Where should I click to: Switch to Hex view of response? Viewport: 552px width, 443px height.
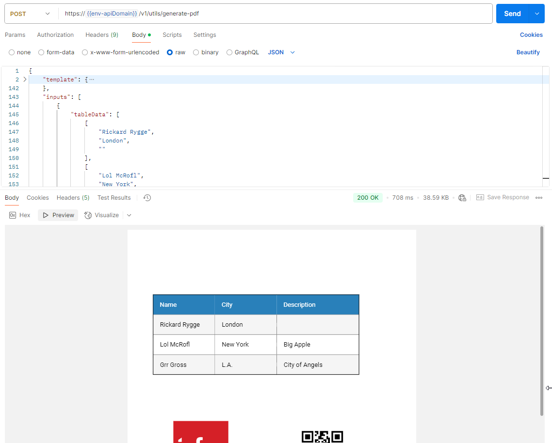tap(20, 215)
